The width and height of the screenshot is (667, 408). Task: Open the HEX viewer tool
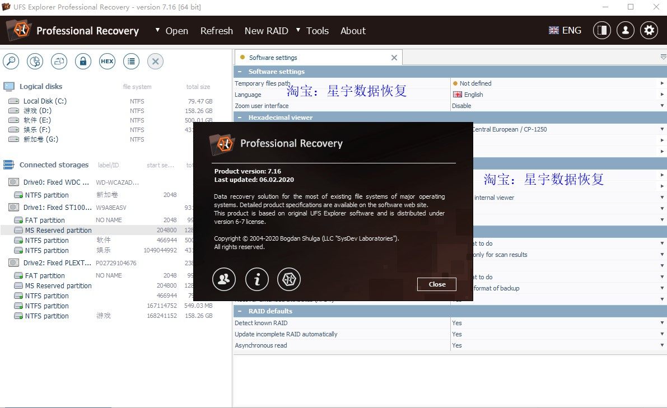pos(107,61)
